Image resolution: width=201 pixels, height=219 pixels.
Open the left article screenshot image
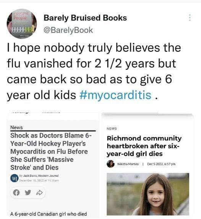pyautogui.click(x=53, y=165)
